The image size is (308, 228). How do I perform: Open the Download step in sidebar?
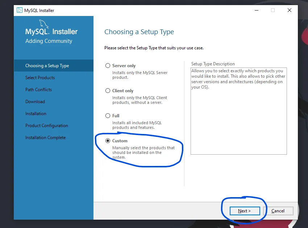tap(35, 102)
